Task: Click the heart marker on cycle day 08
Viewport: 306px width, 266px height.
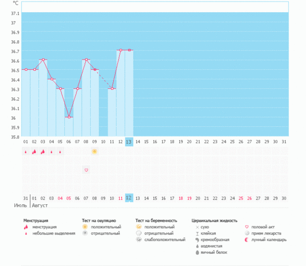Action: [x=86, y=170]
